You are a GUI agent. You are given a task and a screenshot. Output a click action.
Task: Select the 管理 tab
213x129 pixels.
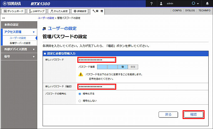click(x=97, y=11)
